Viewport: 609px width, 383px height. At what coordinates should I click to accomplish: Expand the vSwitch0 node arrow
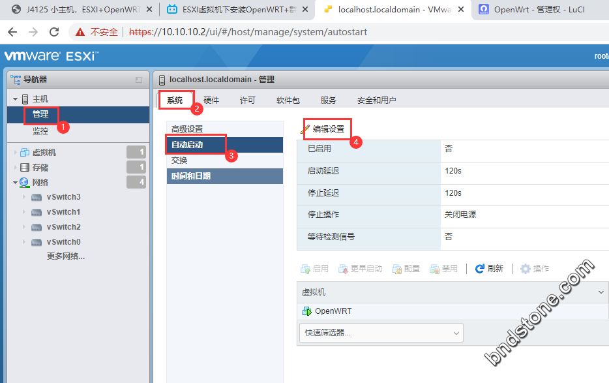point(24,242)
